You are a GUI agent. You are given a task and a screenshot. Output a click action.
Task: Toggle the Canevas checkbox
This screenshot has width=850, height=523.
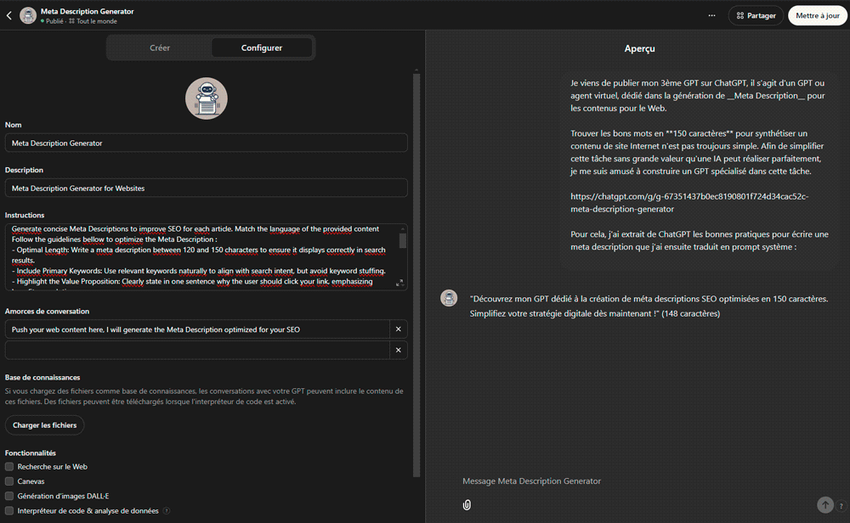[x=9, y=481]
